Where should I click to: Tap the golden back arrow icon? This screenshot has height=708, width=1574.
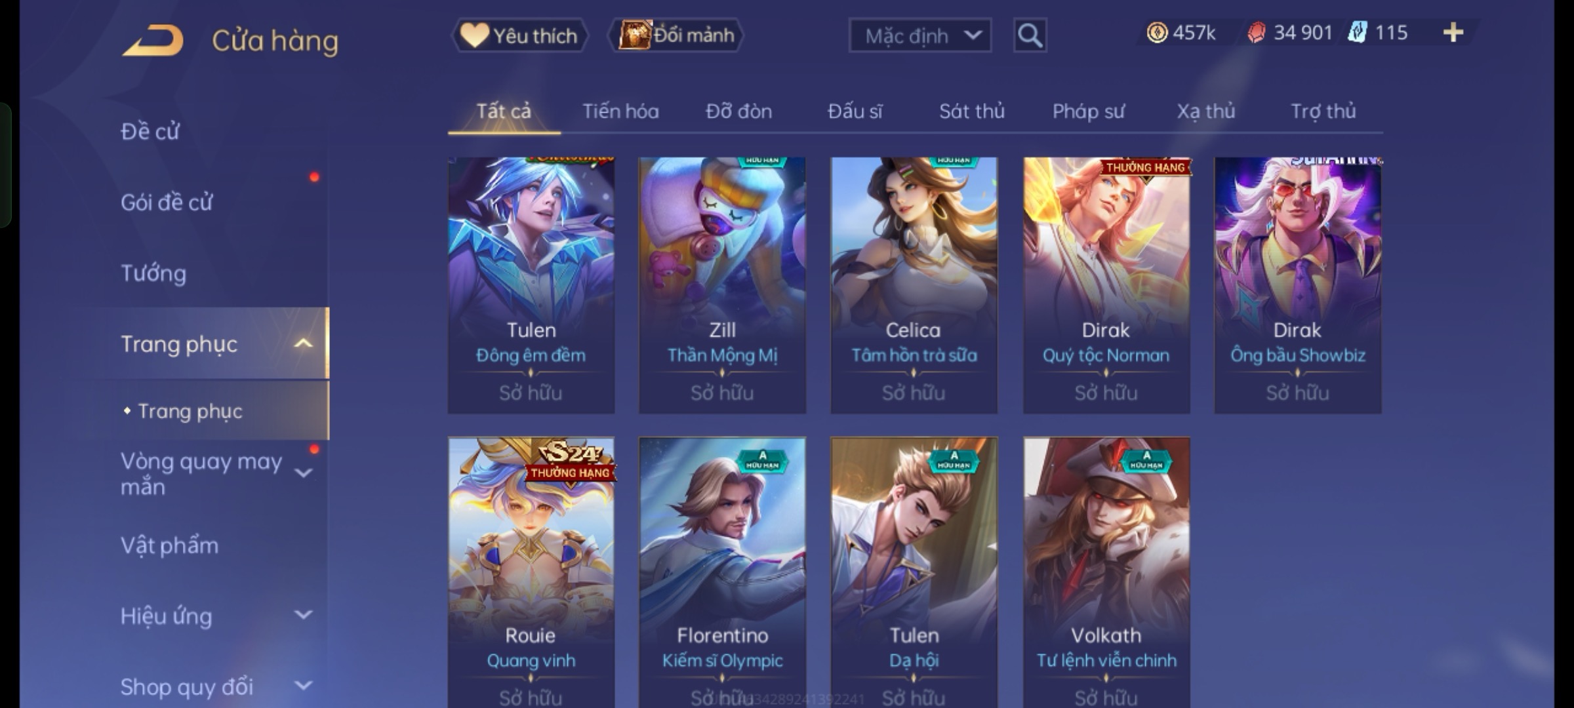[x=152, y=41]
